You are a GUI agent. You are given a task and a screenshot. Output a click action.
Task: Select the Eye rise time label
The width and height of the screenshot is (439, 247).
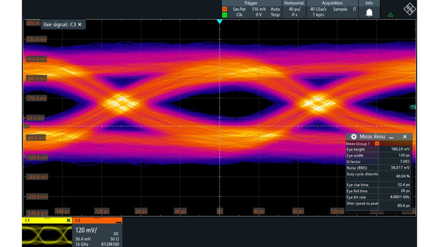[x=358, y=185]
